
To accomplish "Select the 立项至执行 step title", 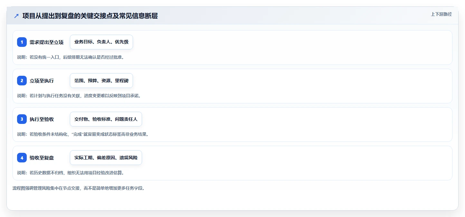I will [x=42, y=81].
